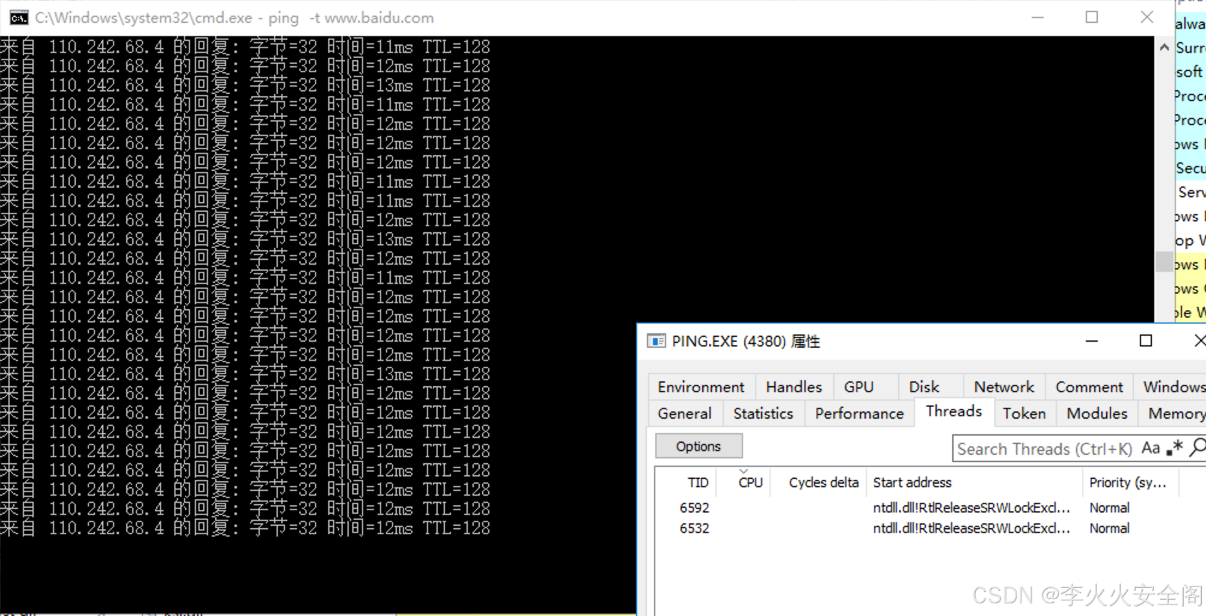Maximize the cmd.exe window

click(1092, 17)
